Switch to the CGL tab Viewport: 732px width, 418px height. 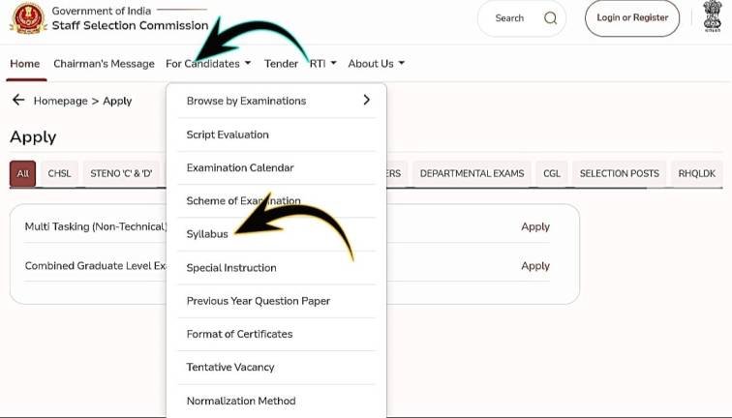[552, 173]
